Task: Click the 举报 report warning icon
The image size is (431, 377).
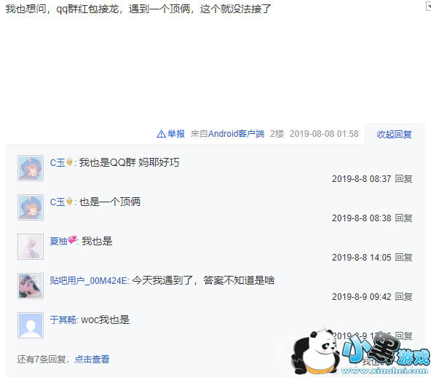Action: tap(161, 134)
